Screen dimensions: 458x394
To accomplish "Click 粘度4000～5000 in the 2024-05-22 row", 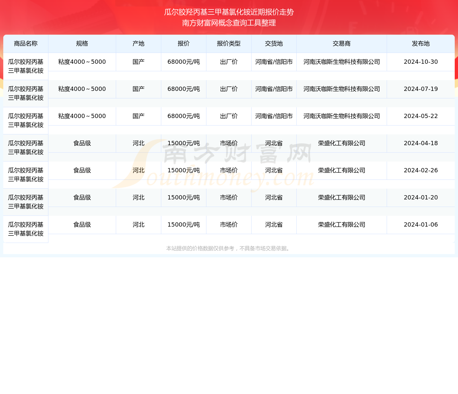I will click(x=82, y=116).
